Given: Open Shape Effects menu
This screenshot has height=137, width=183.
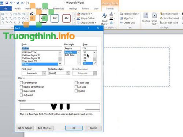Looking at the screenshot, I should click(86, 23).
